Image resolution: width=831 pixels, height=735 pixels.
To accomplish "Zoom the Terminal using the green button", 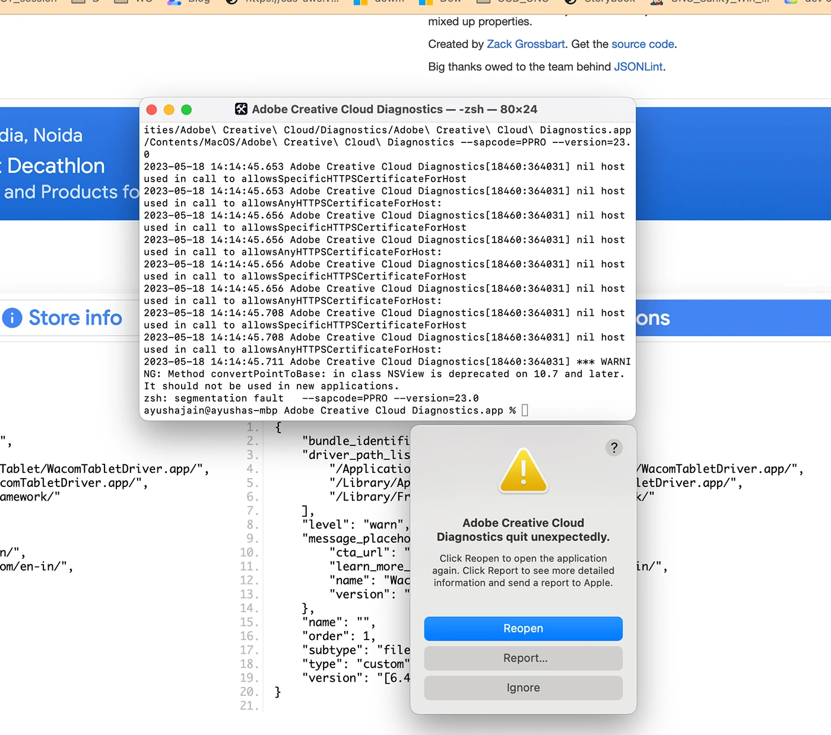I will coord(186,110).
